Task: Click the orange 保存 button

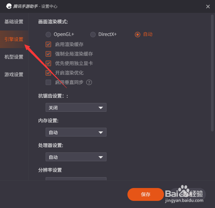Action: coord(146,194)
